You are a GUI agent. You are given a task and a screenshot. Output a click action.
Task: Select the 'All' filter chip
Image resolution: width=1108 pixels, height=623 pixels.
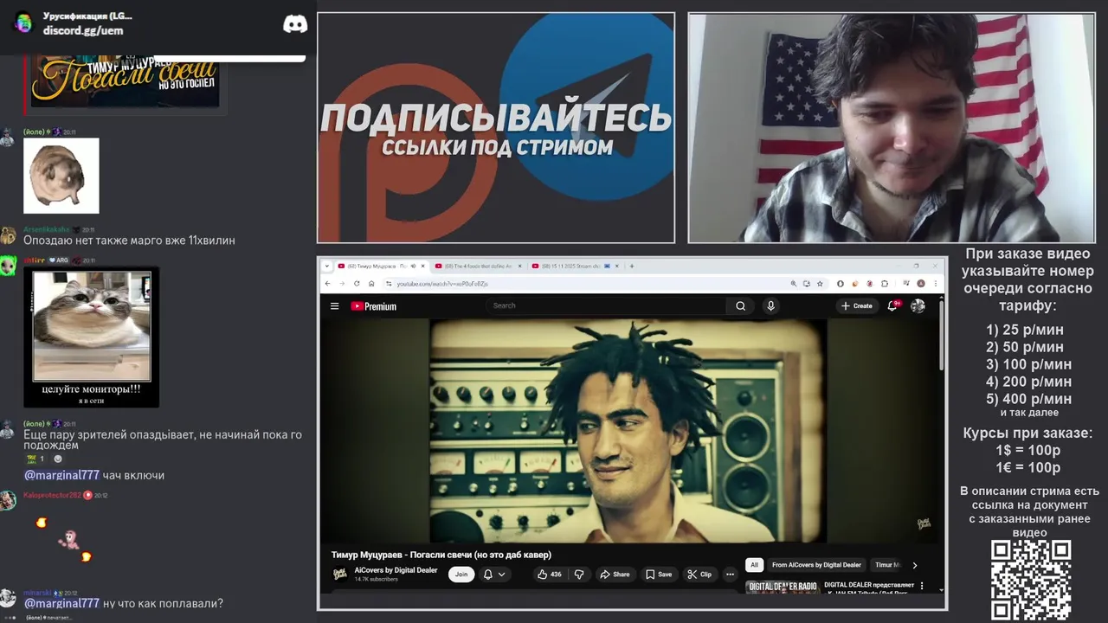pyautogui.click(x=754, y=565)
